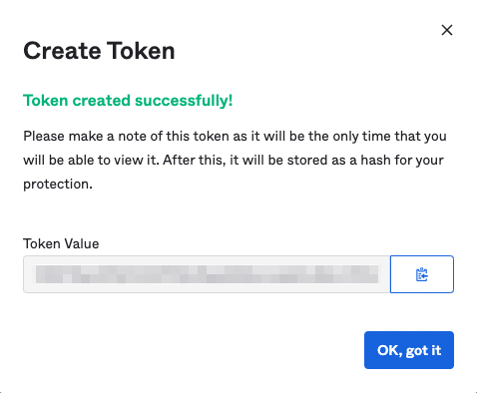The image size is (477, 393).
Task: Click the blurred token text in the field
Action: [x=207, y=274]
